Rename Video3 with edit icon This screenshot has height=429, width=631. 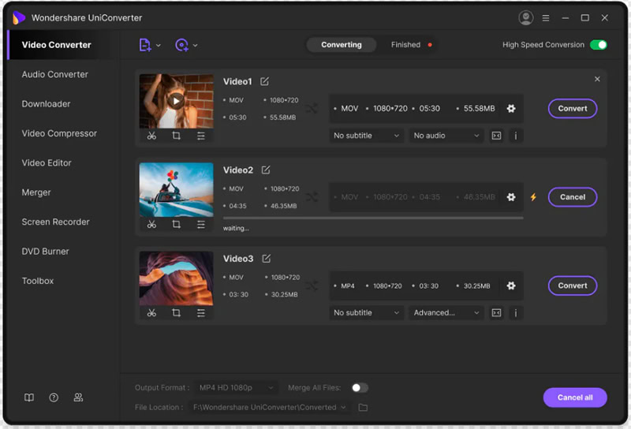[x=266, y=259]
